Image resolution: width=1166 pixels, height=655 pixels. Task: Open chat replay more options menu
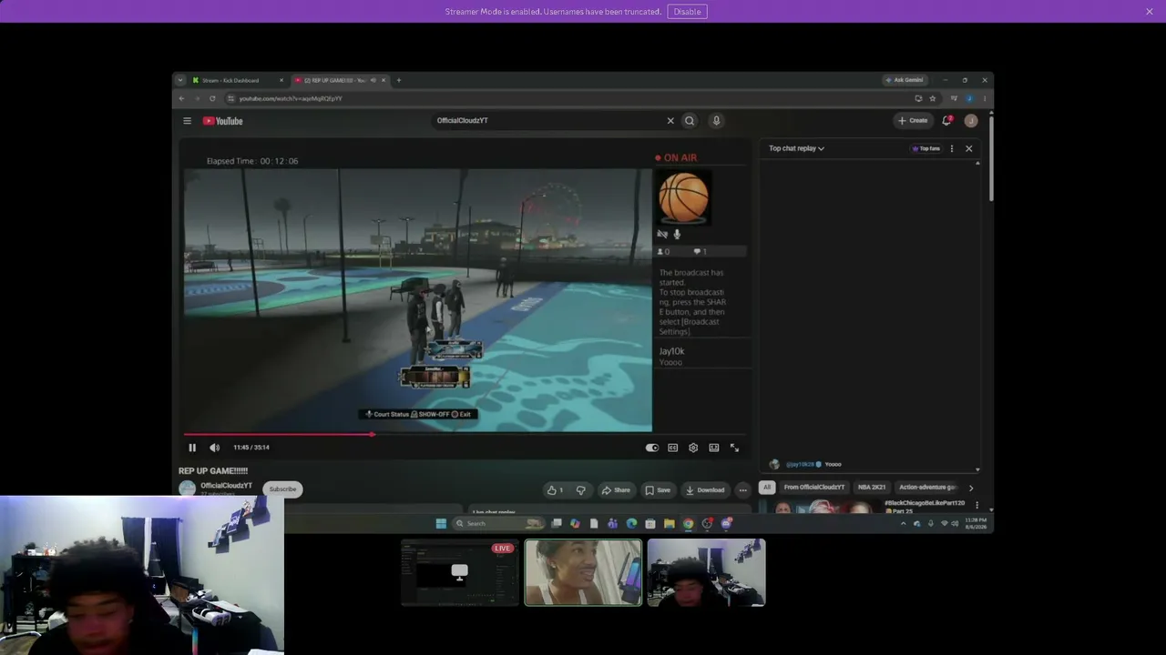point(952,148)
